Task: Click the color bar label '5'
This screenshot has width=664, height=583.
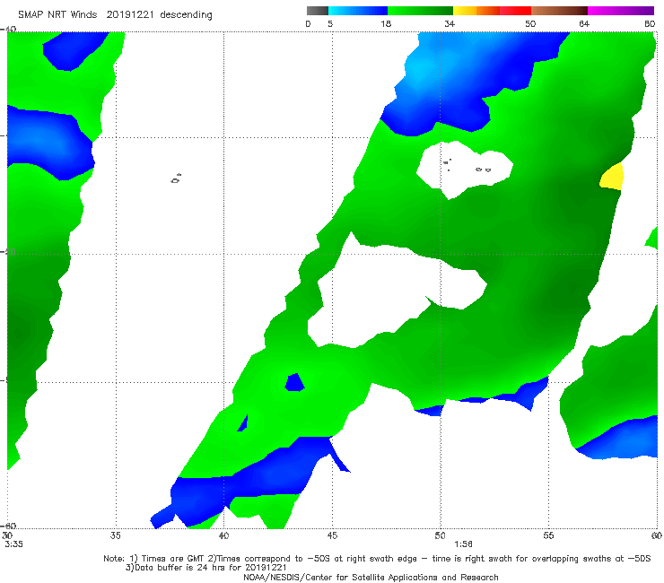Action: coord(330,24)
